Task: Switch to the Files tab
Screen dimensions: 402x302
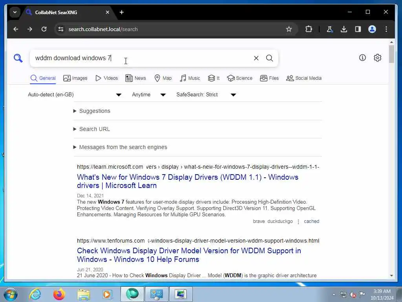Action: coord(269,78)
